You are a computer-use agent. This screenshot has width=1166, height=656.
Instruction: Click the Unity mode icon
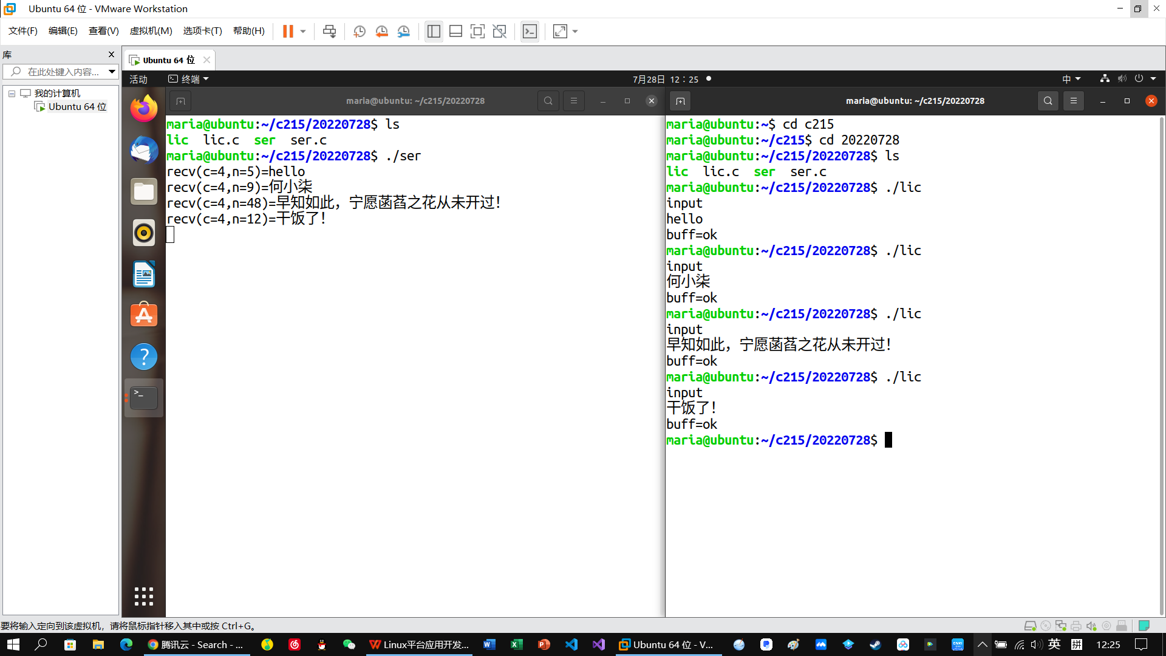(x=499, y=32)
